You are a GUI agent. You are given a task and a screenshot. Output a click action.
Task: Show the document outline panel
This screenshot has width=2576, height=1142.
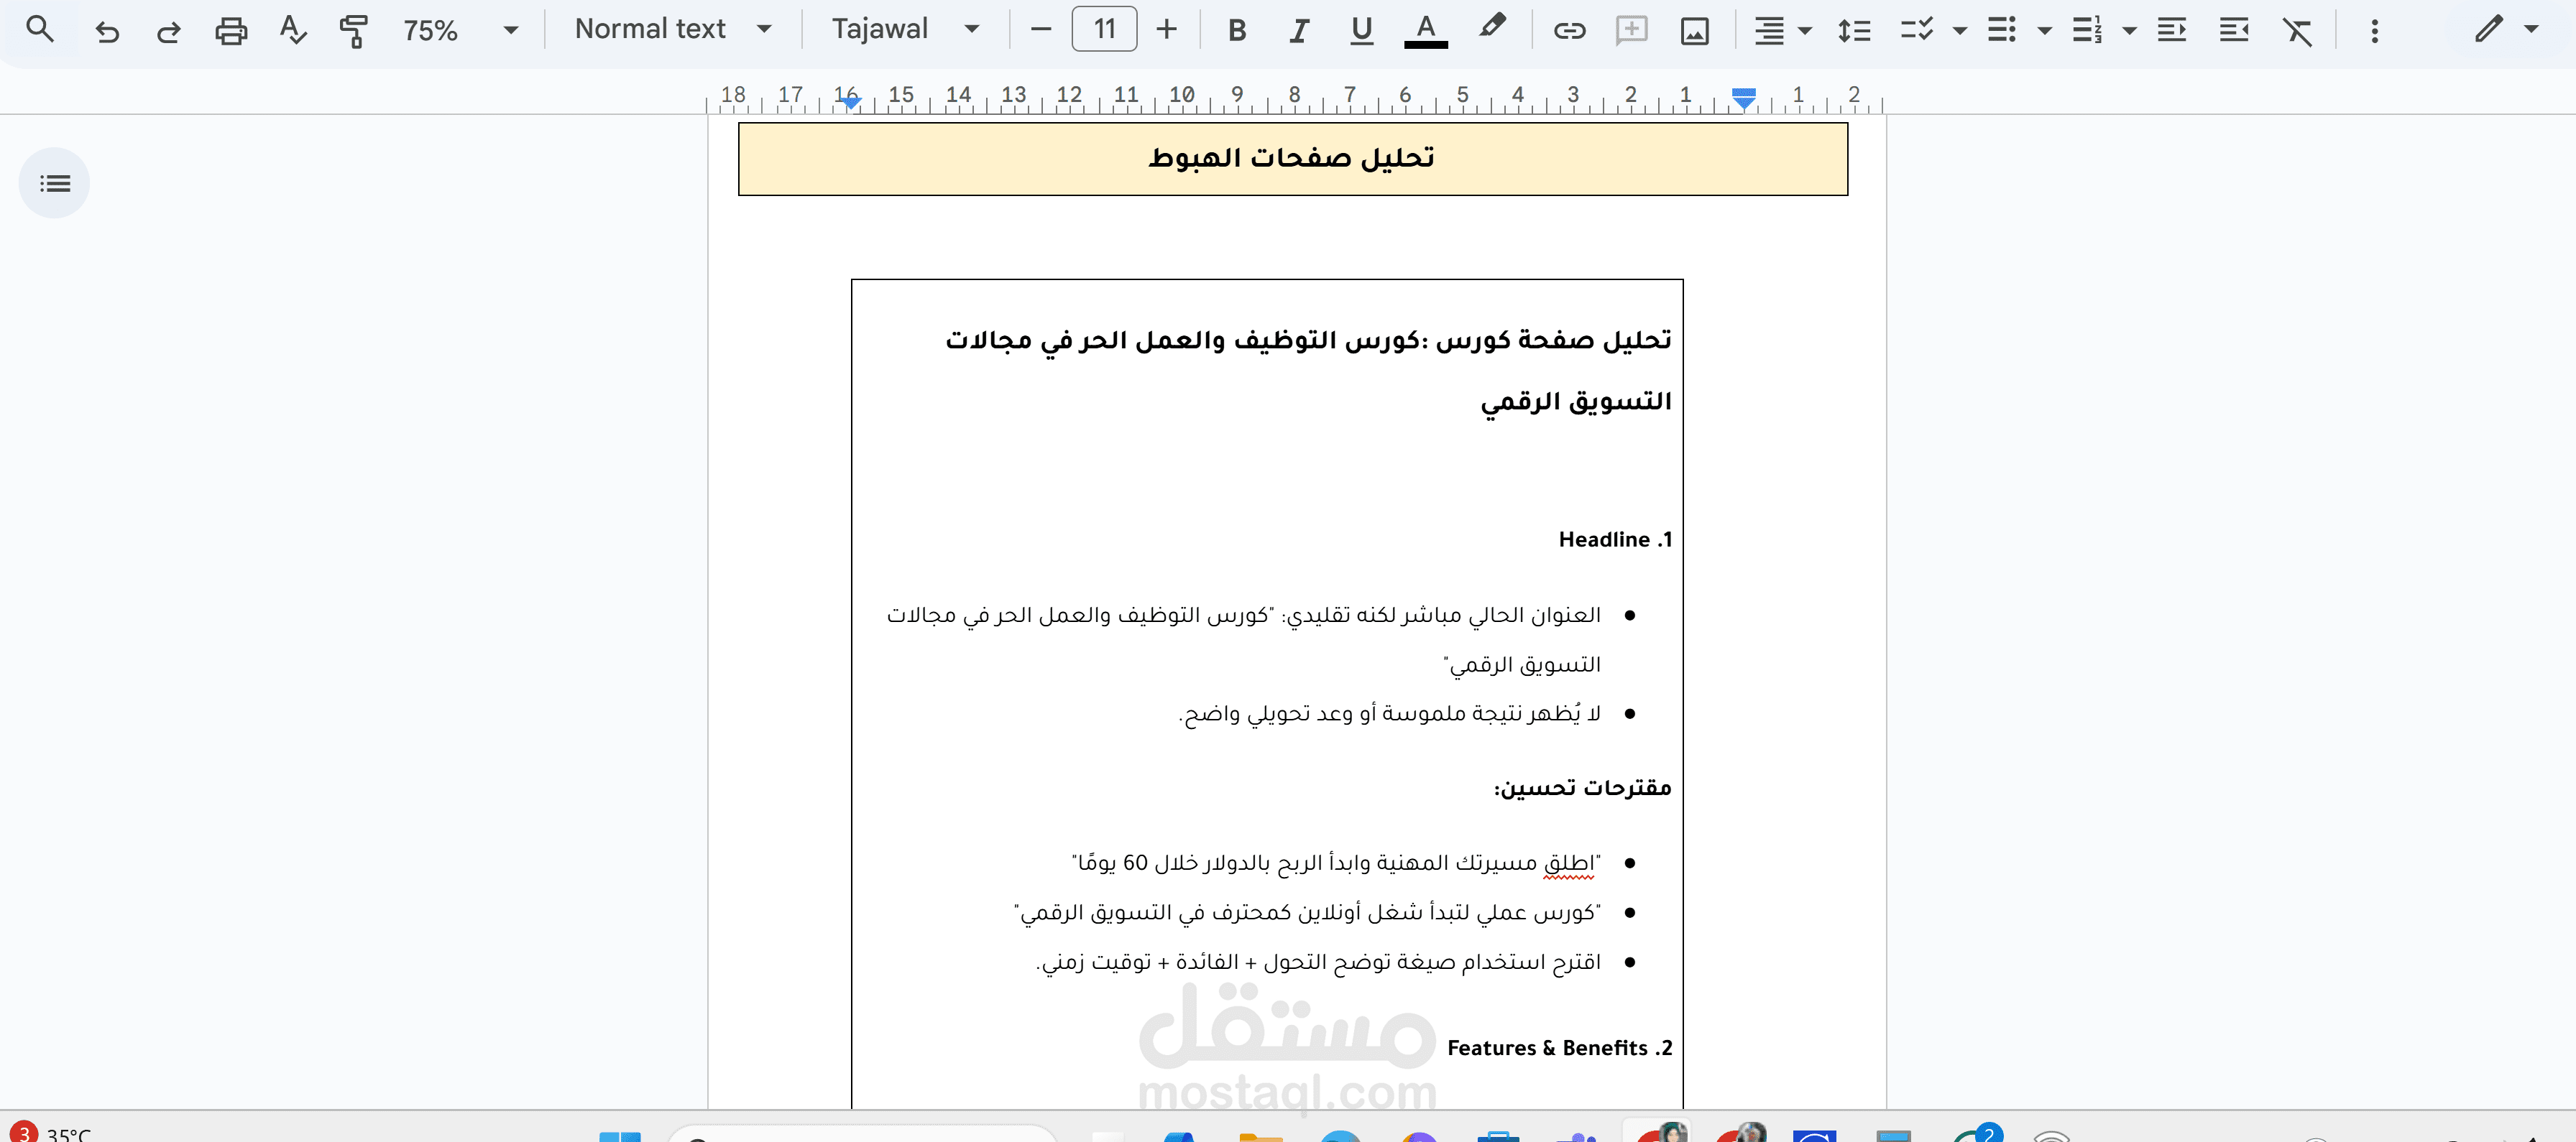click(x=54, y=183)
